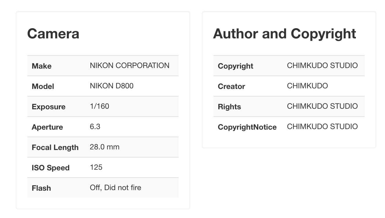Click the Flash row label
This screenshot has height=218, width=385.
coord(41,188)
